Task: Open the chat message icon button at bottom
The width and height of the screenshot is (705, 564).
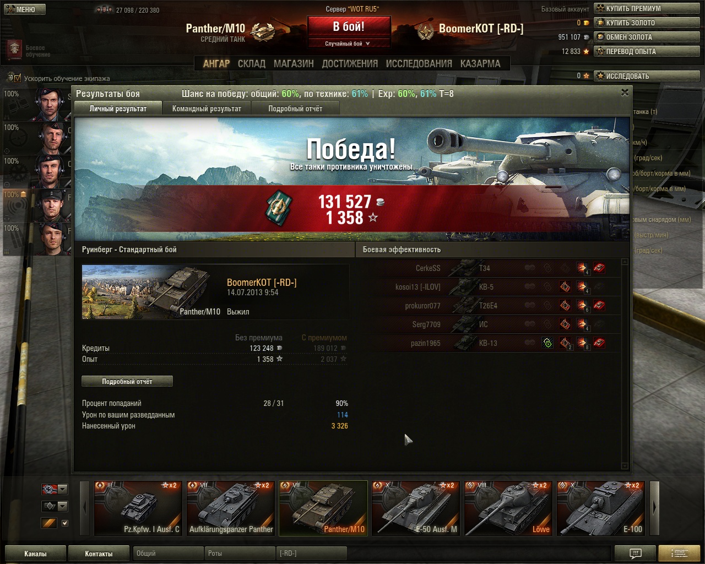Action: [635, 553]
